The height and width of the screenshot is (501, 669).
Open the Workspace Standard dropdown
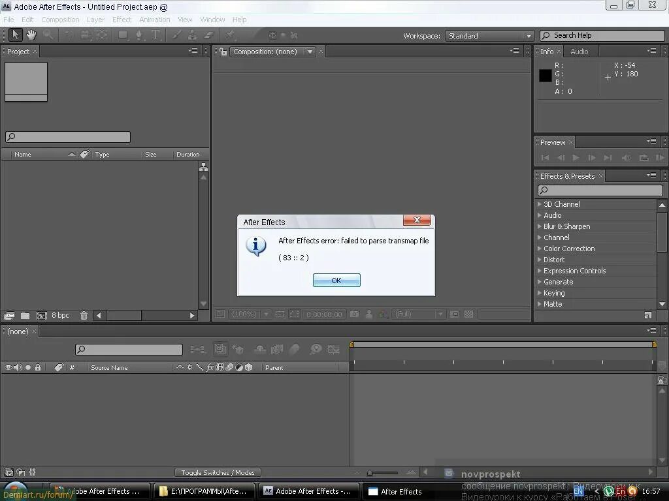(489, 36)
